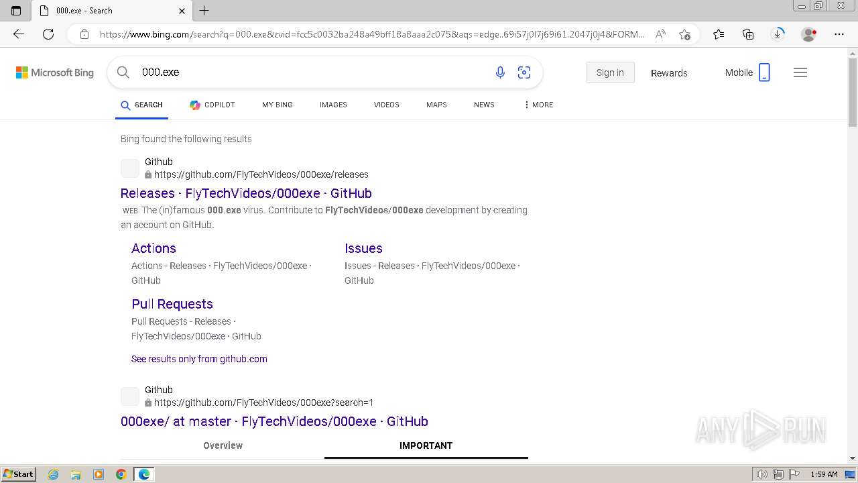Image resolution: width=858 pixels, height=483 pixels.
Task: Open the Collections icon
Action: tap(748, 34)
